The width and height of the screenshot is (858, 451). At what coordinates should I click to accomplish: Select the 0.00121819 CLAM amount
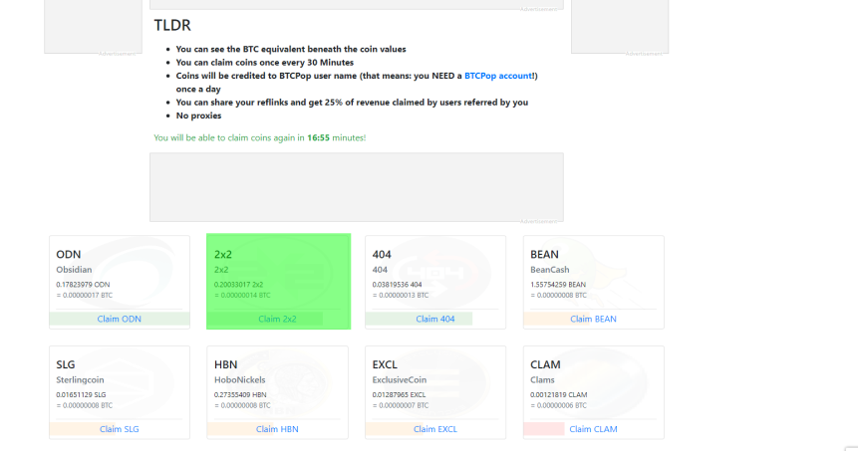pos(559,394)
